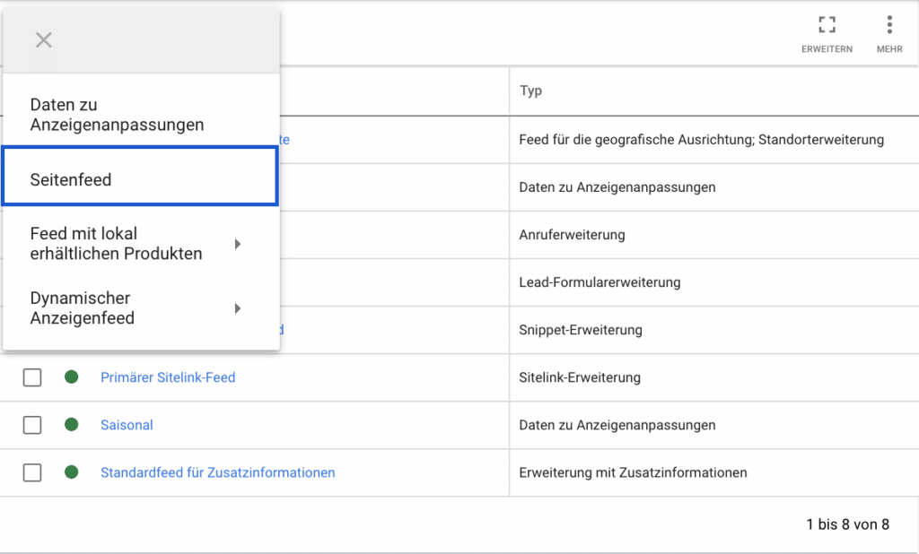Pick the Dynamischer Anzeigenfeed menu item
This screenshot has width=919, height=554.
click(x=83, y=308)
